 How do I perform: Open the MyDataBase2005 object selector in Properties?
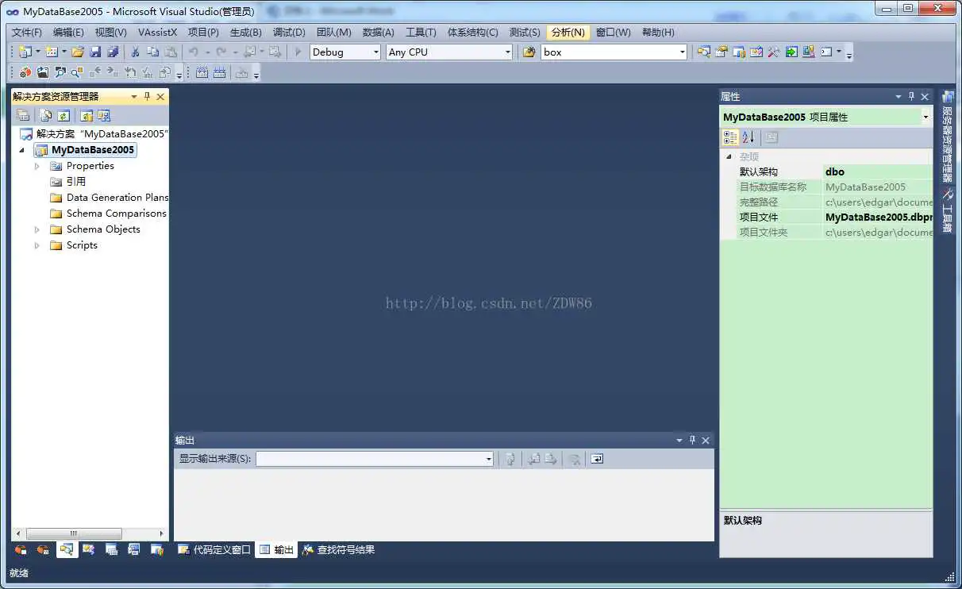[925, 117]
